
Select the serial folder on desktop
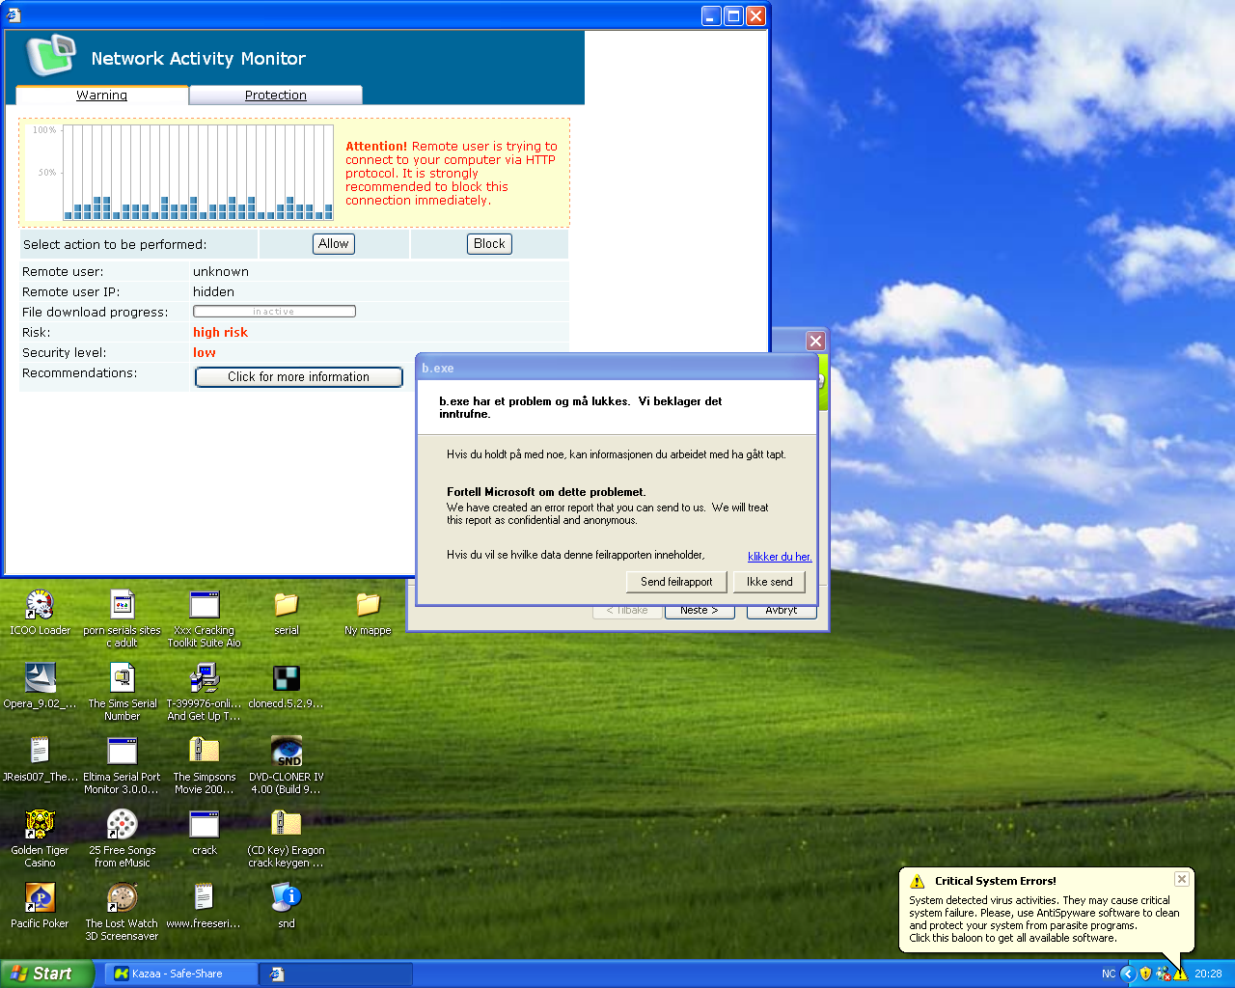click(287, 613)
